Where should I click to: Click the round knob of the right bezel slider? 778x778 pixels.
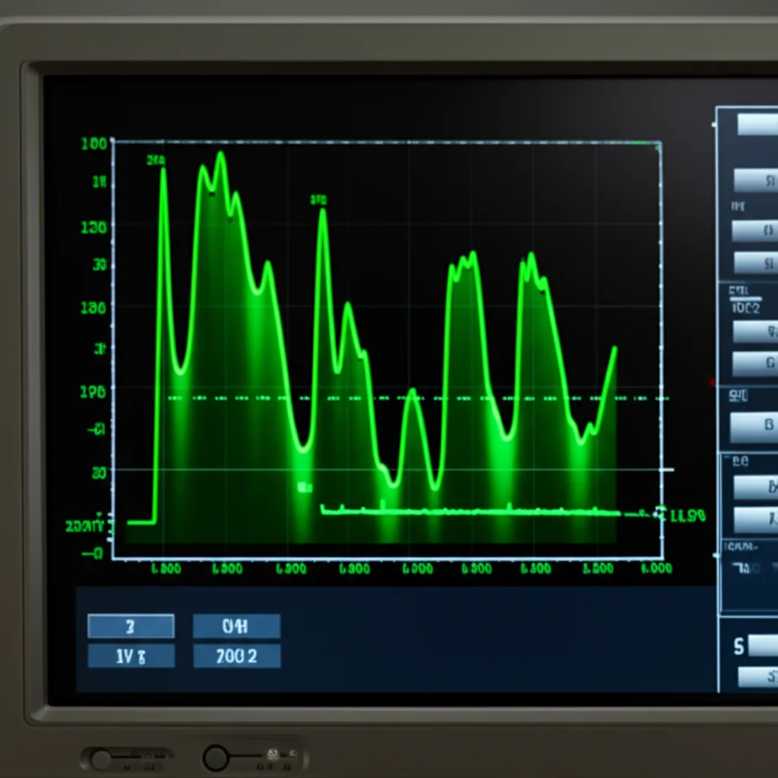[x=216, y=757]
